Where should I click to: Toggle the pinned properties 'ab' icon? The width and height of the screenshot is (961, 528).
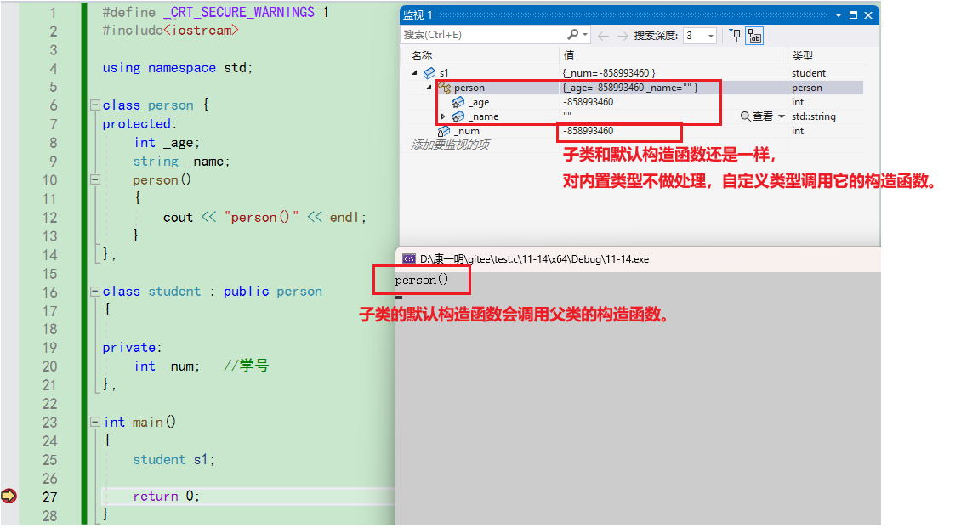[754, 37]
